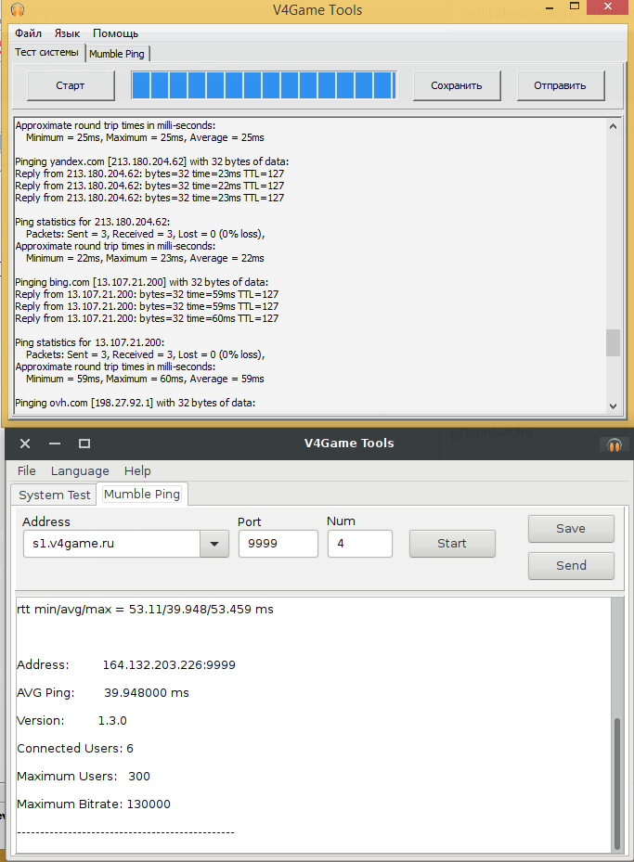Switch to Mumble Ping tab in Russian window

pyautogui.click(x=117, y=54)
